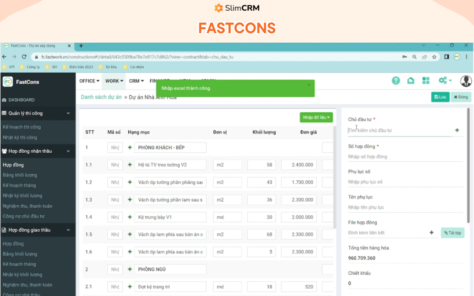
Task: Open the WORK menu
Action: pyautogui.click(x=114, y=81)
